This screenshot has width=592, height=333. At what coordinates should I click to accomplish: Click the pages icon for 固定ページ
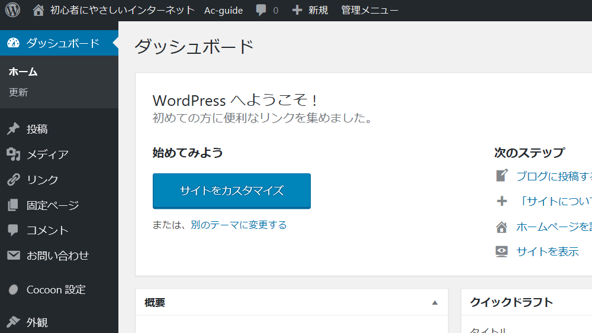(x=13, y=205)
